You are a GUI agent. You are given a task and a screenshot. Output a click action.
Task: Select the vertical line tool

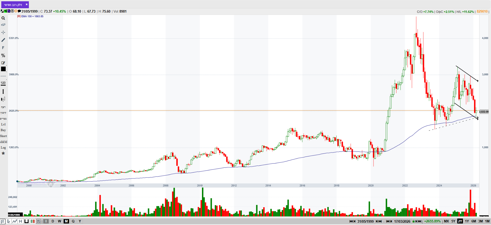click(3, 92)
